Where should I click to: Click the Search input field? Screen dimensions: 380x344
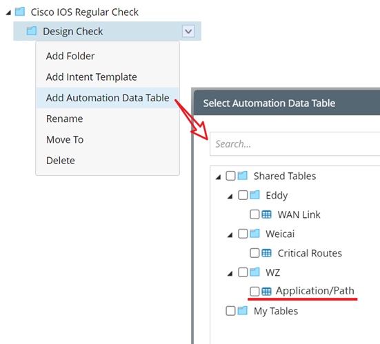(294, 144)
